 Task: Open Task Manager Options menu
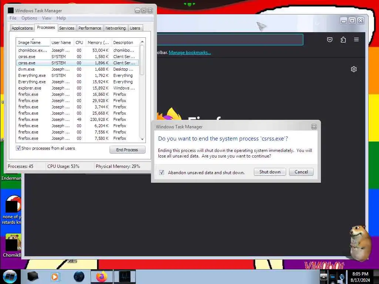tap(29, 18)
